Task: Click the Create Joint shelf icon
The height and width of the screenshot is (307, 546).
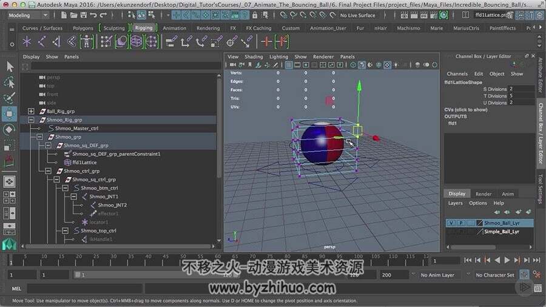Action: (42, 42)
